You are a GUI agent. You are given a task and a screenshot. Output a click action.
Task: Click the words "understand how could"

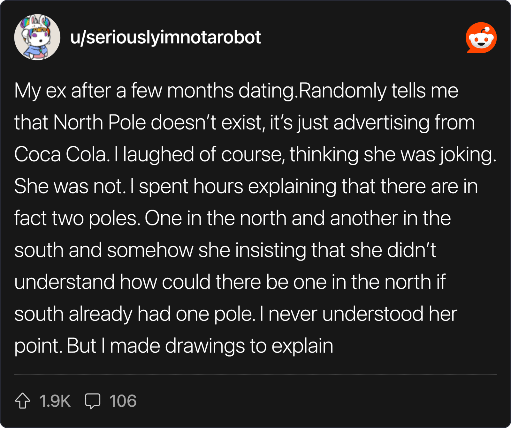(112, 282)
